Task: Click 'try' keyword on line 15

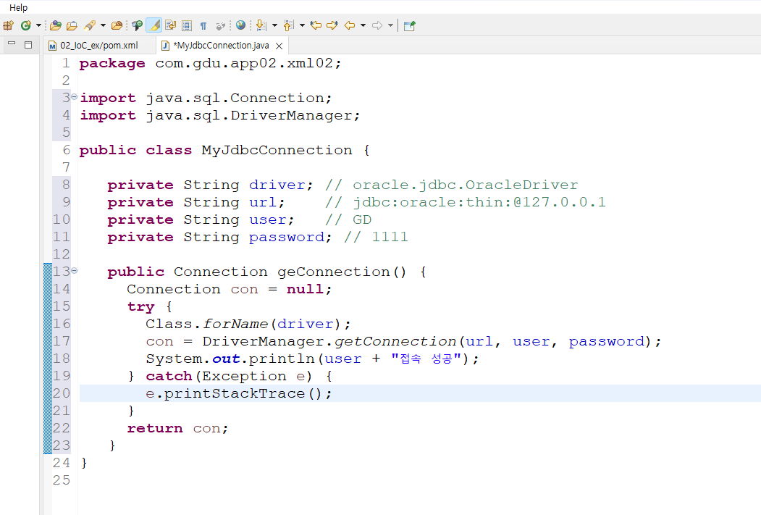Action: (x=140, y=307)
